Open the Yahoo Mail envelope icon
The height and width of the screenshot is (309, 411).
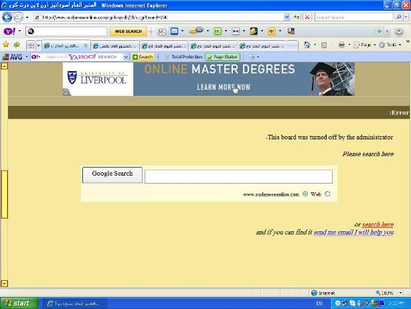coord(174,32)
